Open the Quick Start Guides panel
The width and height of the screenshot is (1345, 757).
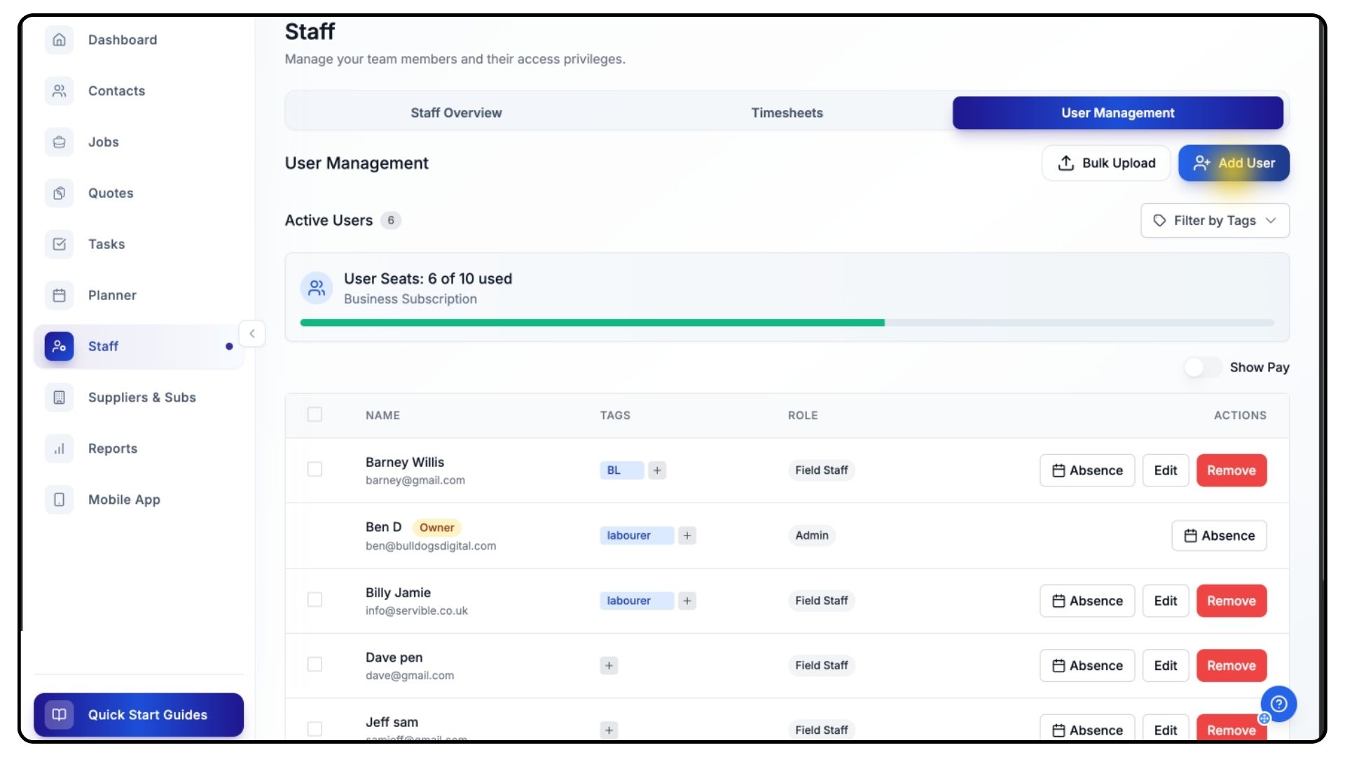tap(139, 715)
